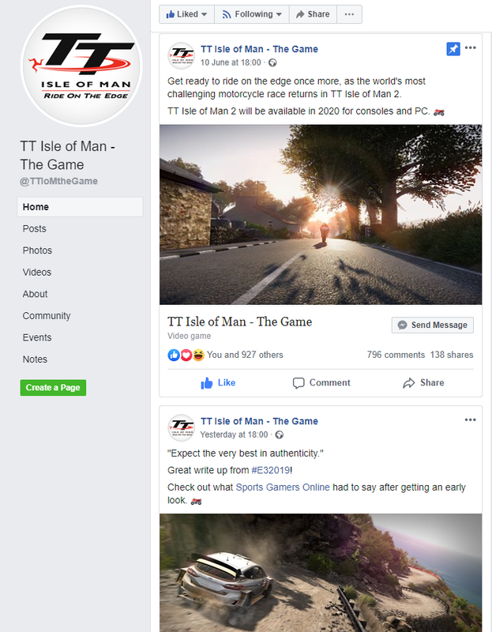This screenshot has width=492, height=632.
Task: Click the TT avatar on the first post
Action: pyautogui.click(x=182, y=55)
